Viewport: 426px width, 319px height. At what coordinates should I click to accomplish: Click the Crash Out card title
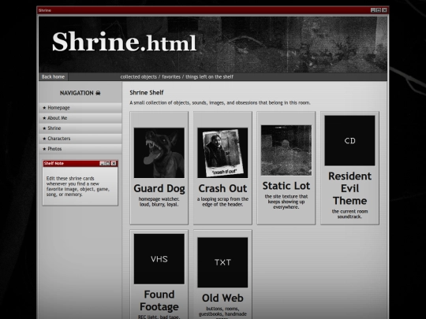click(222, 188)
